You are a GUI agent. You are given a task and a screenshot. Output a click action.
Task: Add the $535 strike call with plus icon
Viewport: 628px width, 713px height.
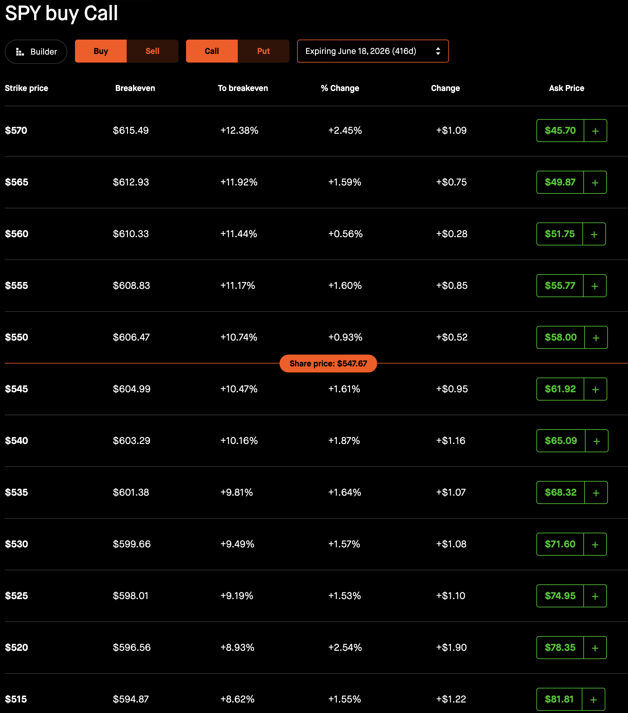pyautogui.click(x=596, y=492)
